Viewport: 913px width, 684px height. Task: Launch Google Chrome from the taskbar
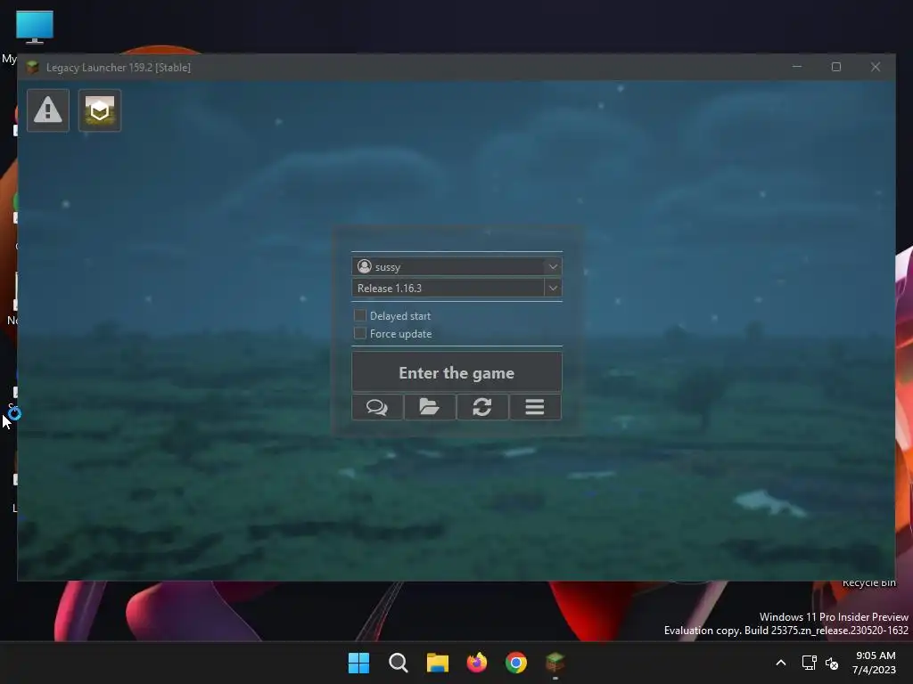pyautogui.click(x=516, y=663)
